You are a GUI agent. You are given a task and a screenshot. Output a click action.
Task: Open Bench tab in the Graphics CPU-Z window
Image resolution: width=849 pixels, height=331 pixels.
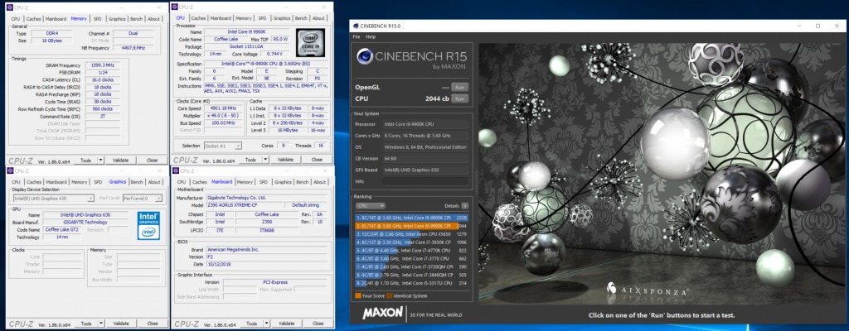pos(137,182)
